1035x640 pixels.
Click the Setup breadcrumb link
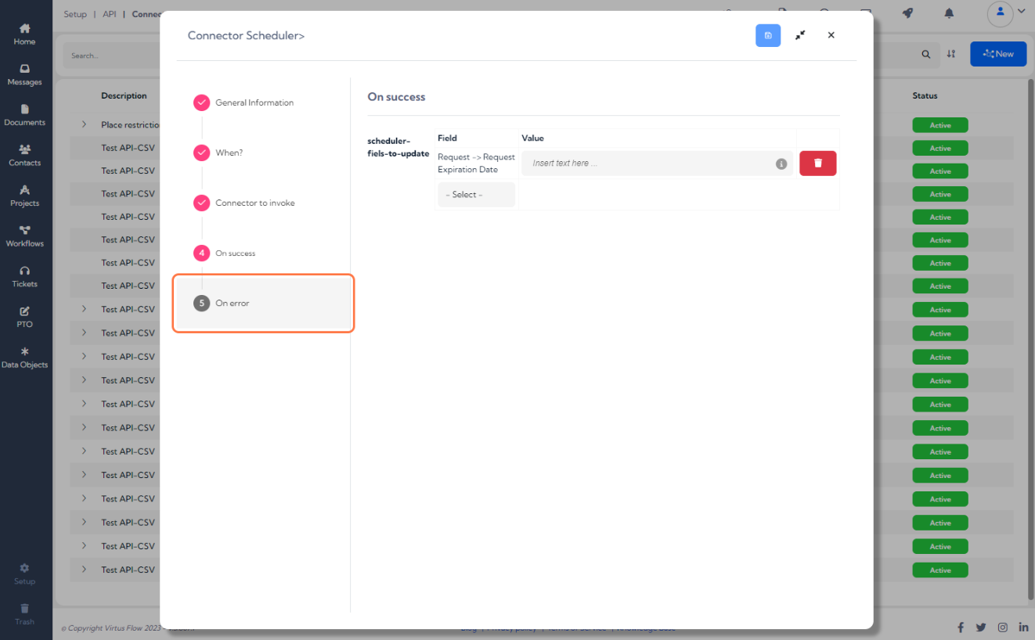click(75, 14)
